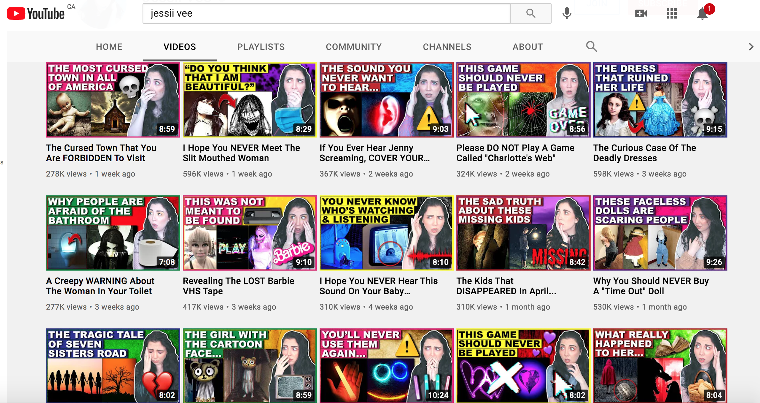
Task: Click '530K views • 1 month ago' text
Action: click(x=640, y=307)
